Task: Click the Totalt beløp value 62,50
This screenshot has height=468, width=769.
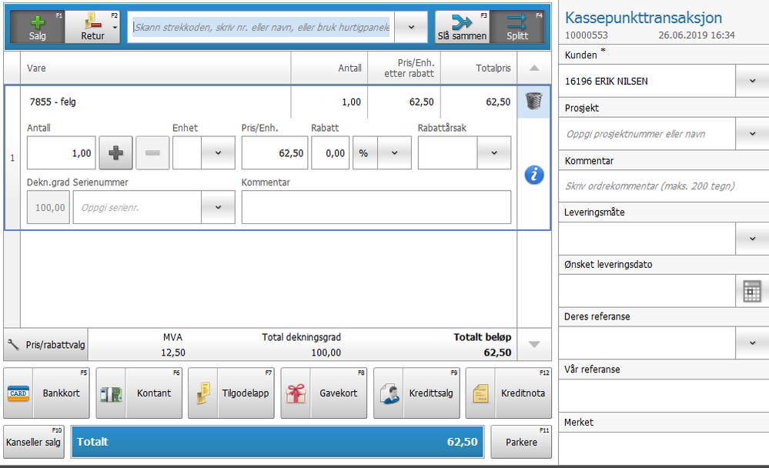Action: 497,353
